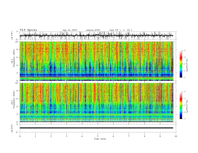Click the ch.1 spectrogram color bar
This screenshot has width=198, height=153.
pos(181,64)
